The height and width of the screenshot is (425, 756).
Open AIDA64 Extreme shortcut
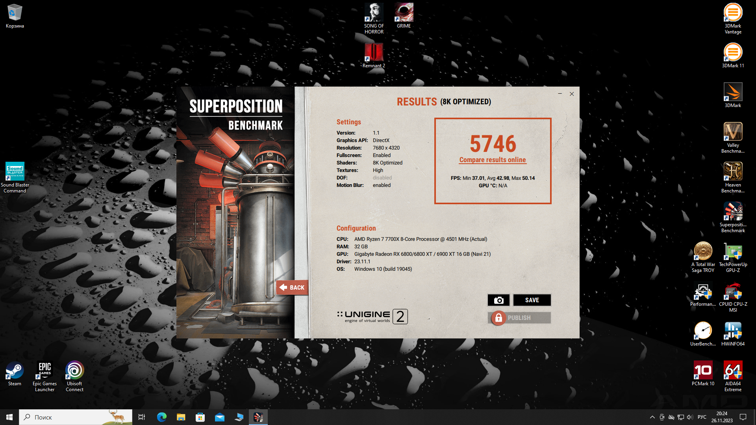click(733, 376)
